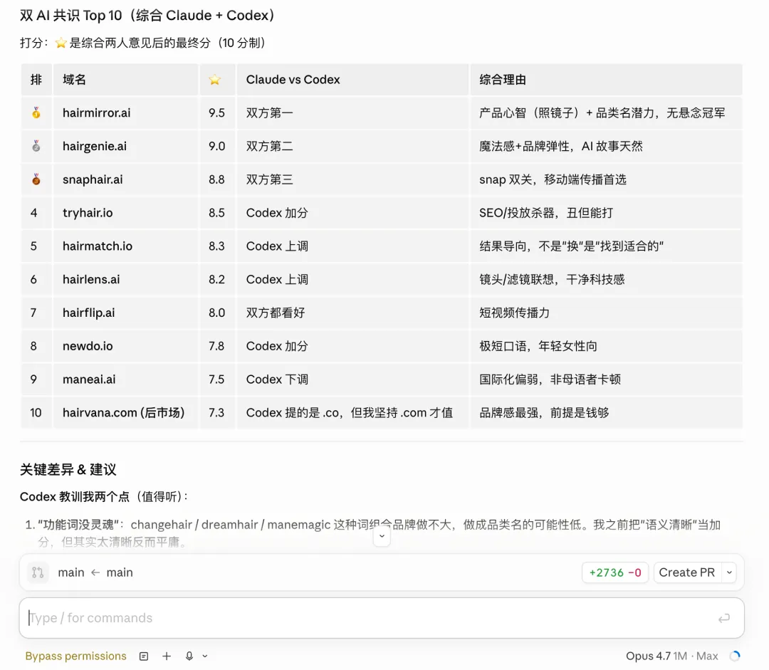Click the Create PR button
This screenshot has width=769, height=670.
coord(686,572)
